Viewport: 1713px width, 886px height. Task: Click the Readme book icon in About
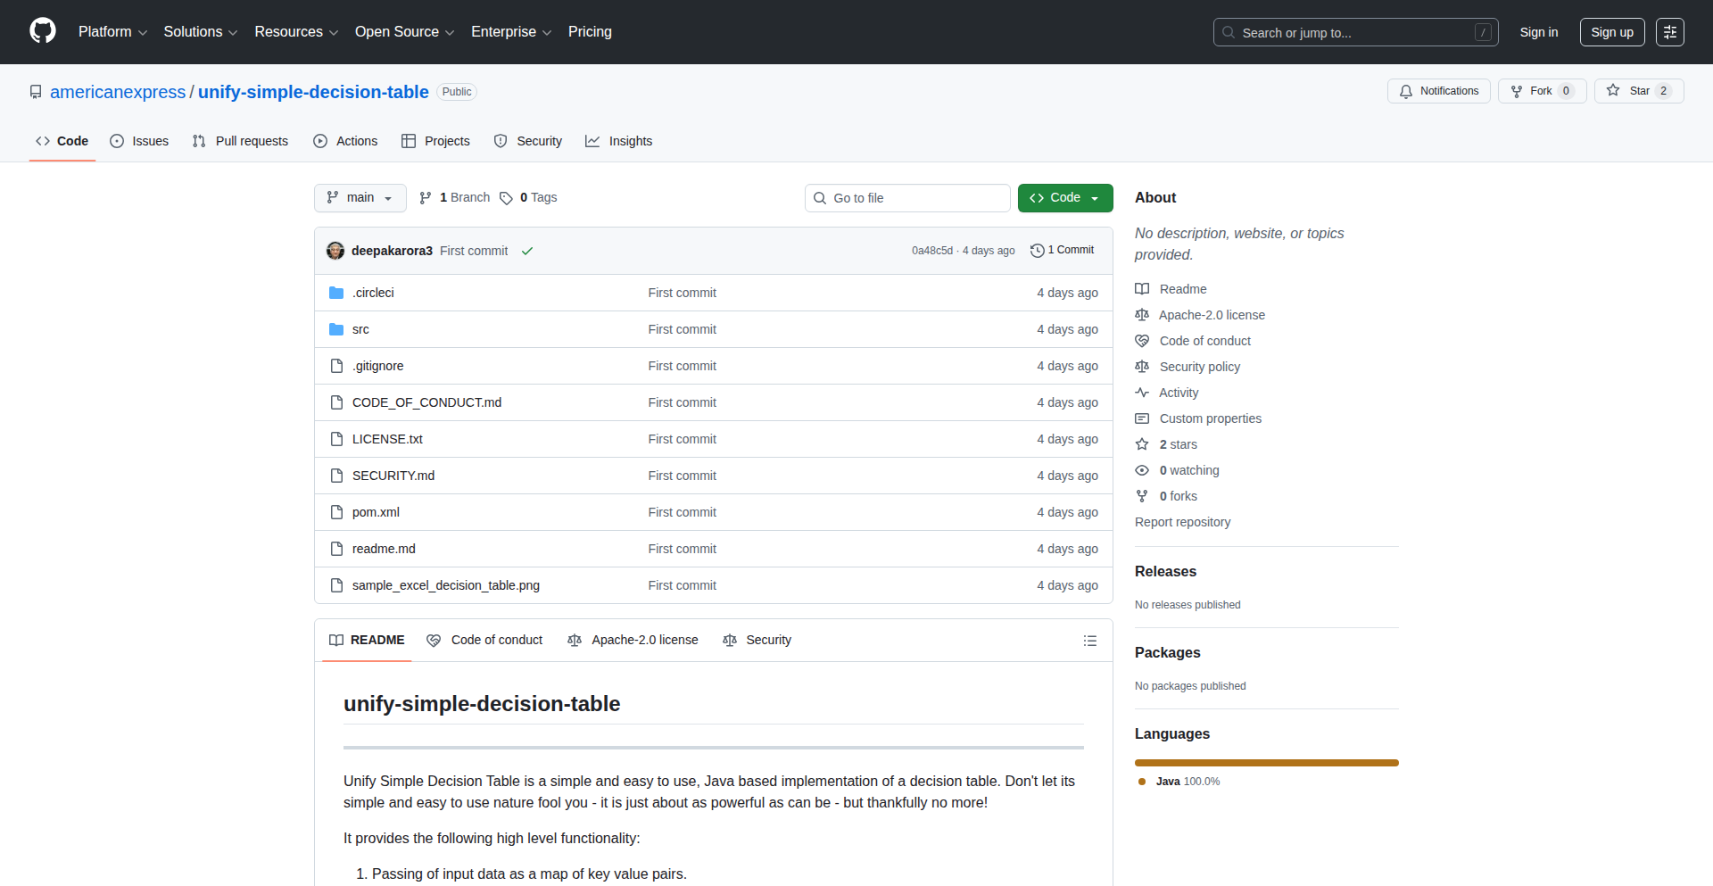1142,288
